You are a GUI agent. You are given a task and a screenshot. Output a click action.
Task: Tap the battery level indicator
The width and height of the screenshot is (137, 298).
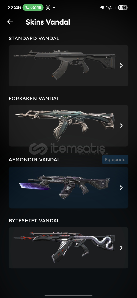(x=122, y=8)
